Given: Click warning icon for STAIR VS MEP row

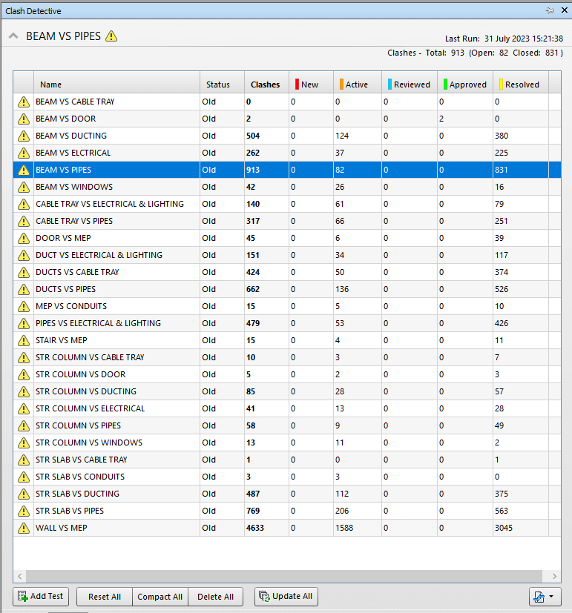Looking at the screenshot, I should [x=24, y=340].
